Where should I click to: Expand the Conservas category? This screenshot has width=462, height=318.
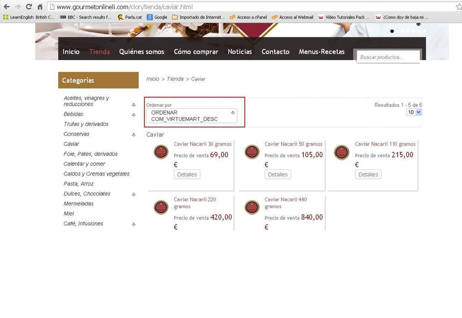134,135
